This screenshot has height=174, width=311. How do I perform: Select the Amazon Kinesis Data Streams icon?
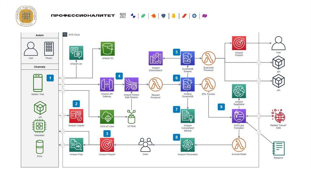coord(132,85)
